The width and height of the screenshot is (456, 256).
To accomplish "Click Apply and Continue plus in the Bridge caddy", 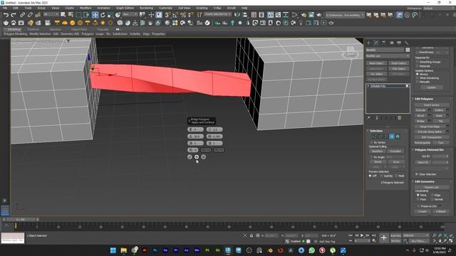I will pyautogui.click(x=197, y=156).
